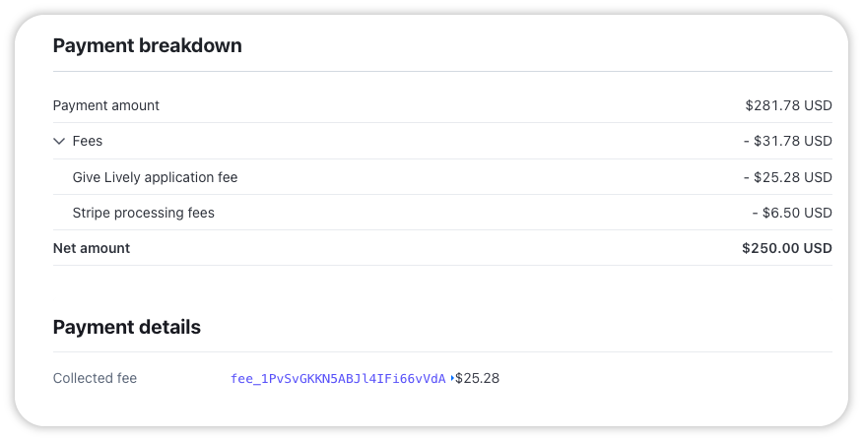Click the small arrow after the fee ID
The height and width of the screenshot is (441, 863).
click(x=452, y=379)
